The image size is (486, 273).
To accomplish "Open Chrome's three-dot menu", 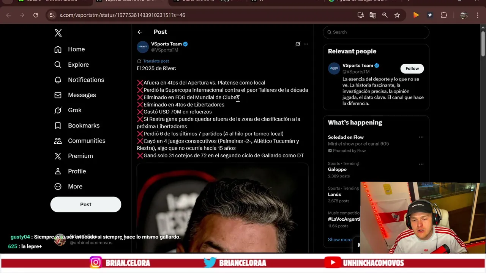I will point(478,15).
